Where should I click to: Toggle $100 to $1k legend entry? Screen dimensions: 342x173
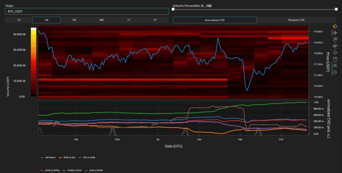67,157
